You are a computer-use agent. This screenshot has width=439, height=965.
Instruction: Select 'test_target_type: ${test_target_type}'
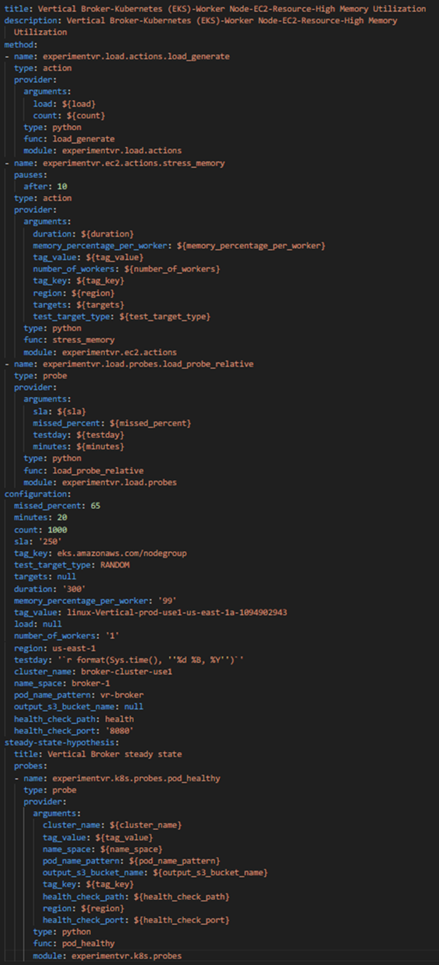coord(121,316)
